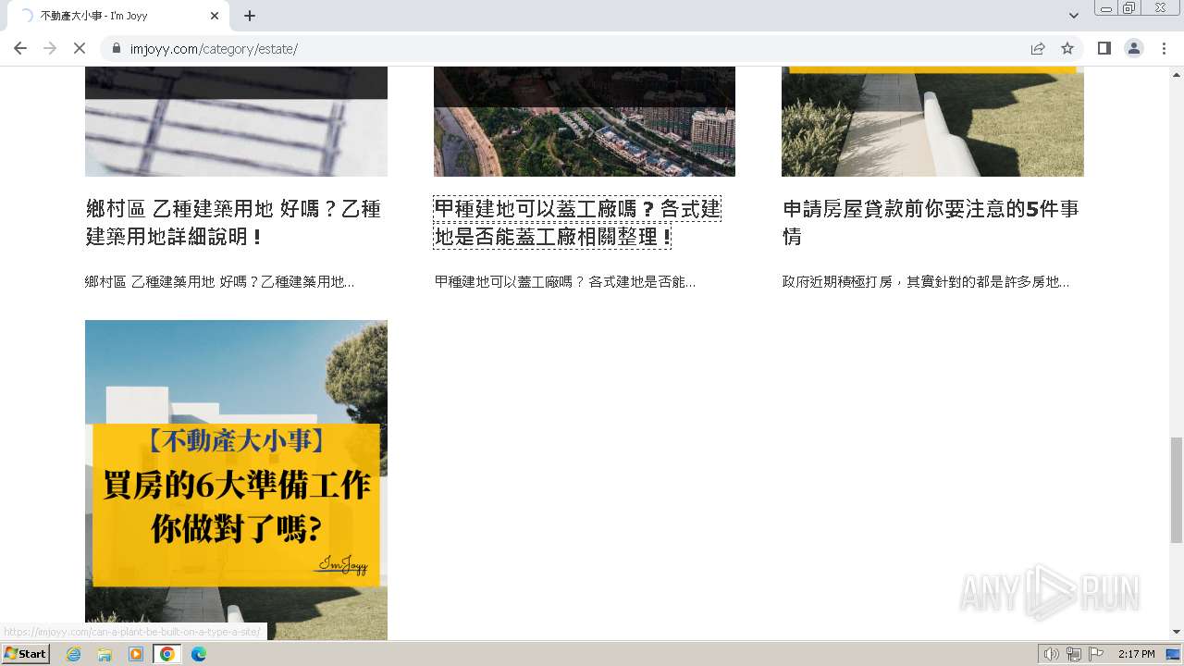Open the 買房的6大準備工作 thumbnail

click(x=236, y=479)
